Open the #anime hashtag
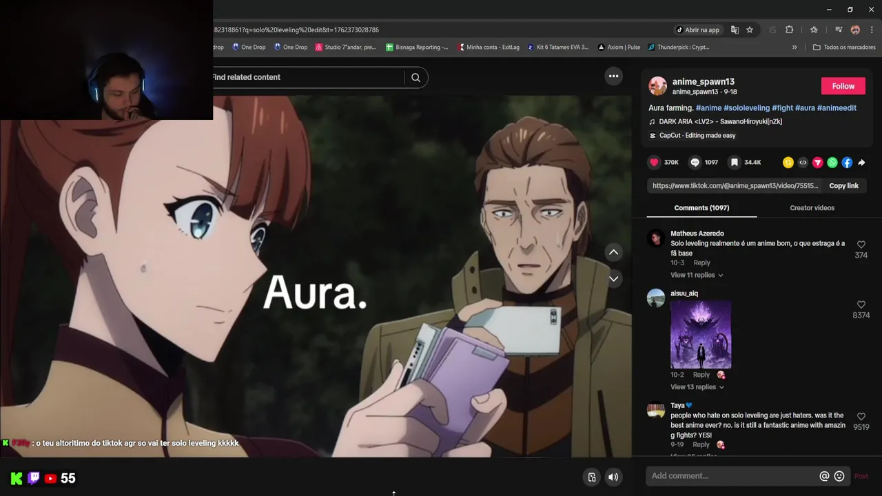882x496 pixels. [x=708, y=108]
